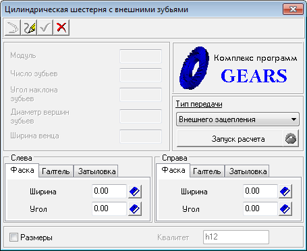Click the pencil sketch-edit toolbar icon

click(x=29, y=28)
